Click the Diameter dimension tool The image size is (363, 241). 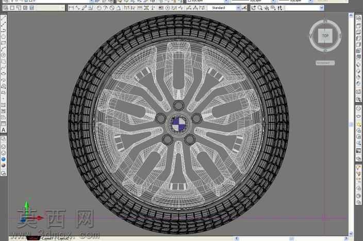112,8
